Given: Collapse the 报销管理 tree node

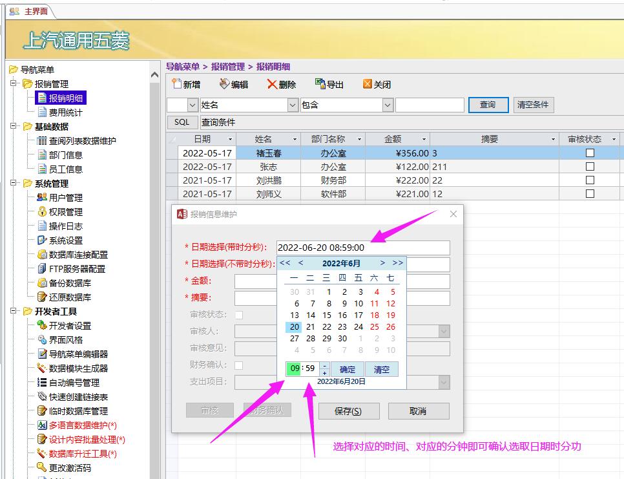Looking at the screenshot, I should pos(13,83).
